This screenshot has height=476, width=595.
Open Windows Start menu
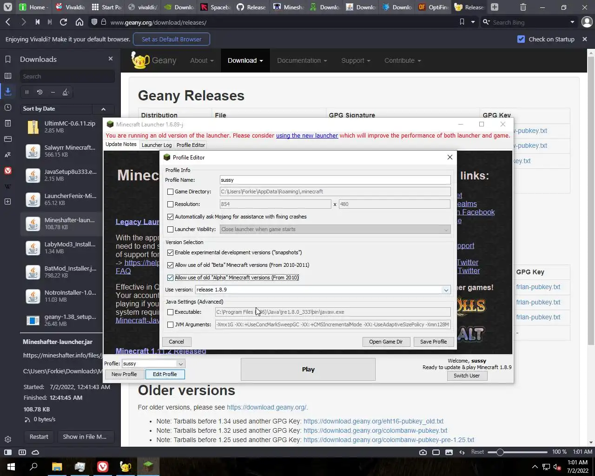click(x=11, y=466)
